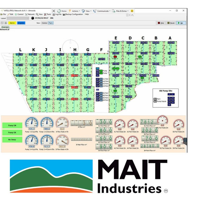
Task: Open the View menu with magnifier
Action: point(39,14)
